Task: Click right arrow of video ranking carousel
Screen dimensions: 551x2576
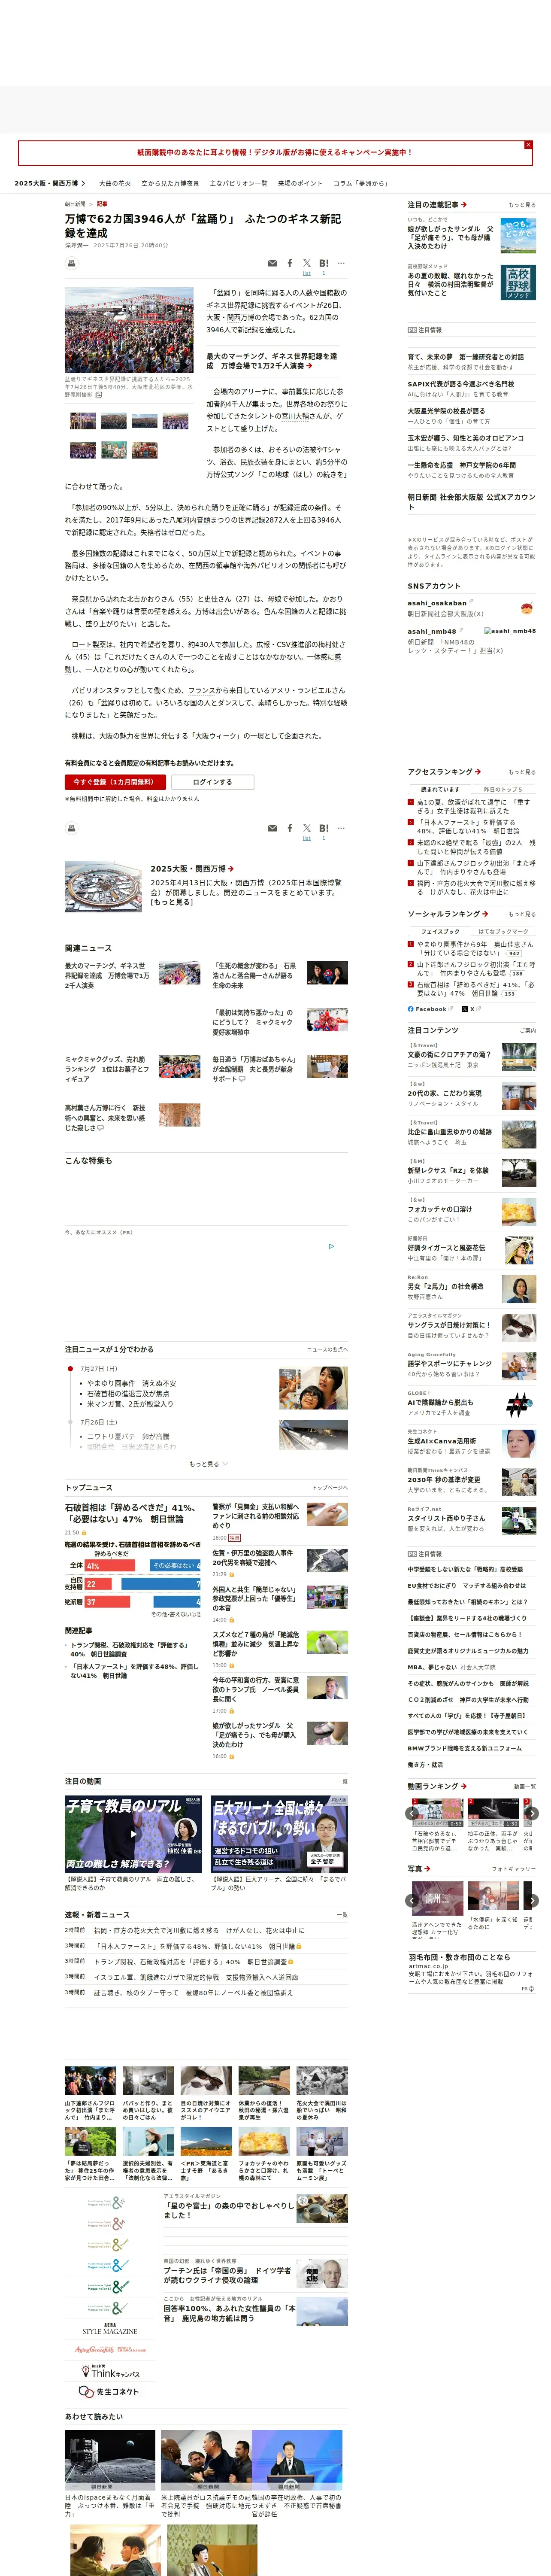Action: pyautogui.click(x=532, y=1813)
